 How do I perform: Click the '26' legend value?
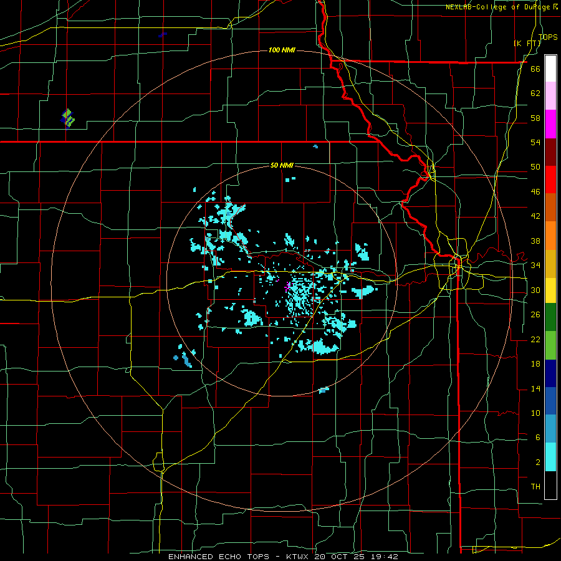[535, 315]
